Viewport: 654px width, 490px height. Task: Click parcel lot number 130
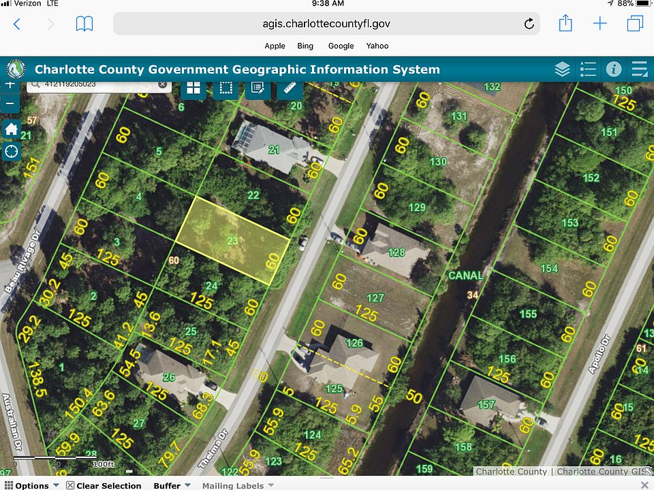pyautogui.click(x=438, y=162)
